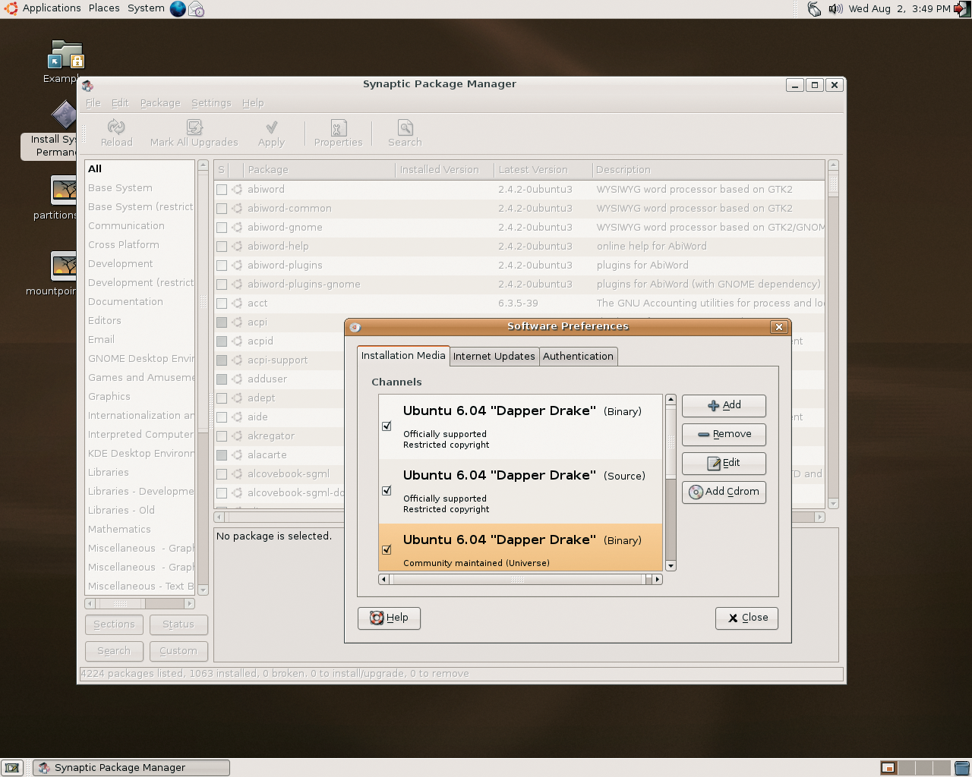Screen dimensions: 972x777
Task: Open the System menu
Action: click(146, 8)
